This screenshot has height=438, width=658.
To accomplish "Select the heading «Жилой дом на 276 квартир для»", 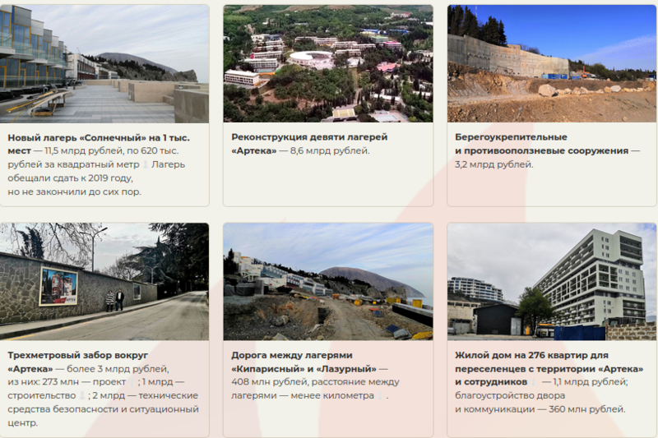I will [531, 355].
